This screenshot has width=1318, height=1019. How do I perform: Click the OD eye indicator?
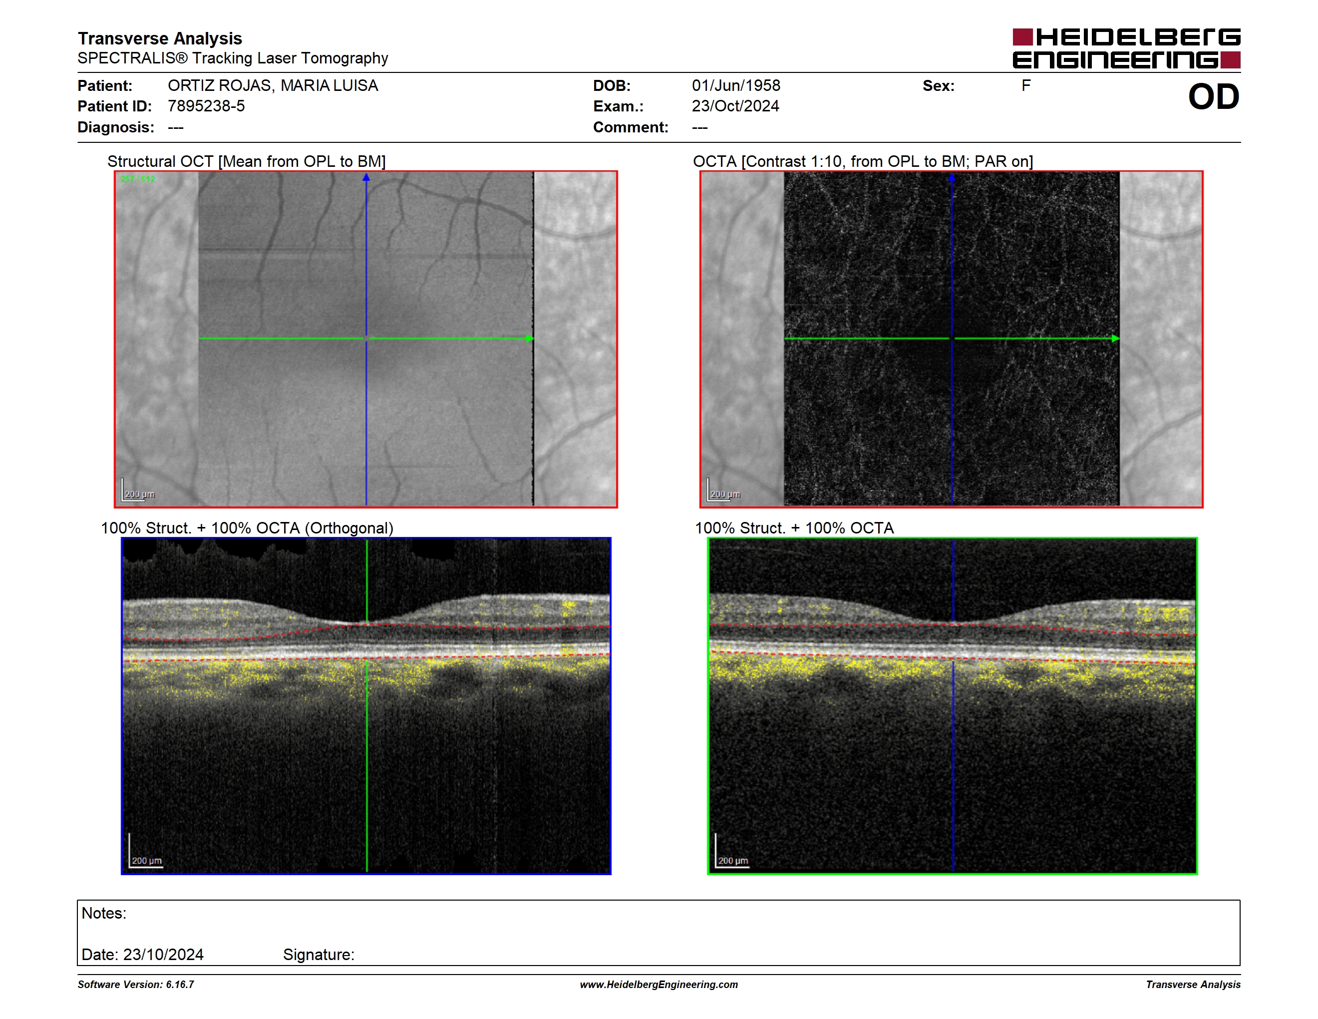[x=1214, y=96]
